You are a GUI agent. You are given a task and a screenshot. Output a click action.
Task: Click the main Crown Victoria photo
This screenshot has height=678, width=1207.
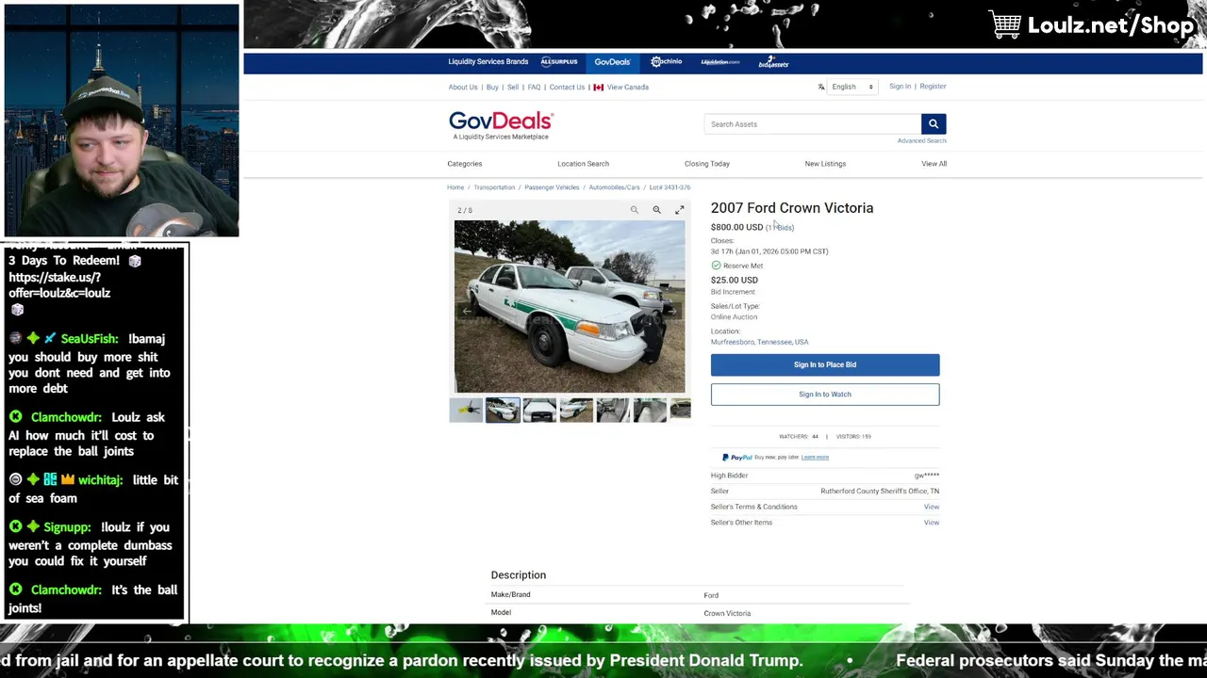click(x=570, y=306)
